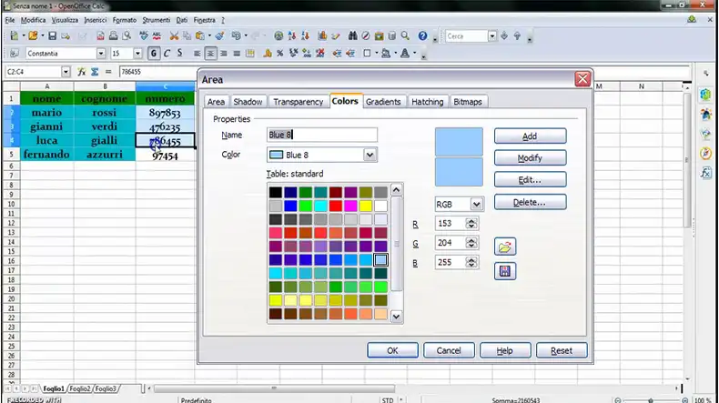
Task: Click the Save Color List floppy icon
Action: (505, 271)
